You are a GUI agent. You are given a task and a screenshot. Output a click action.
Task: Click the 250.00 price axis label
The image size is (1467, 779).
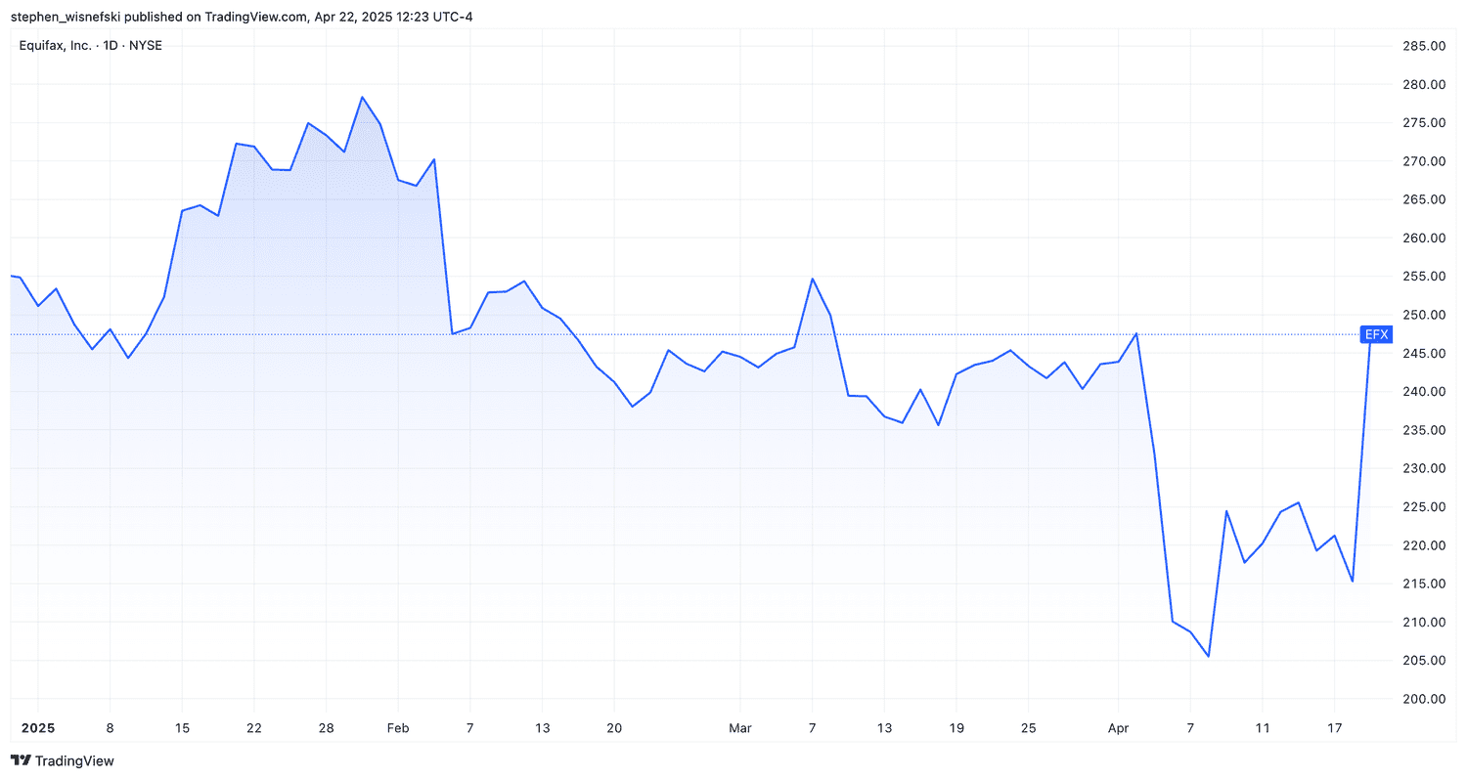coord(1422,315)
